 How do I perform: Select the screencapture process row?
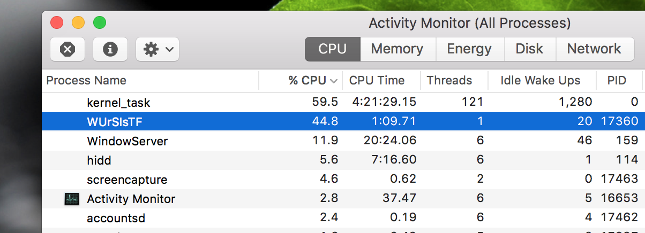pos(343,180)
